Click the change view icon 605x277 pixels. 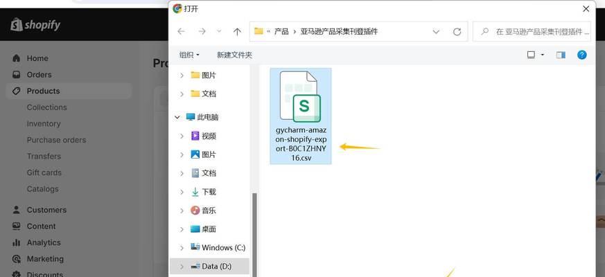tap(531, 55)
